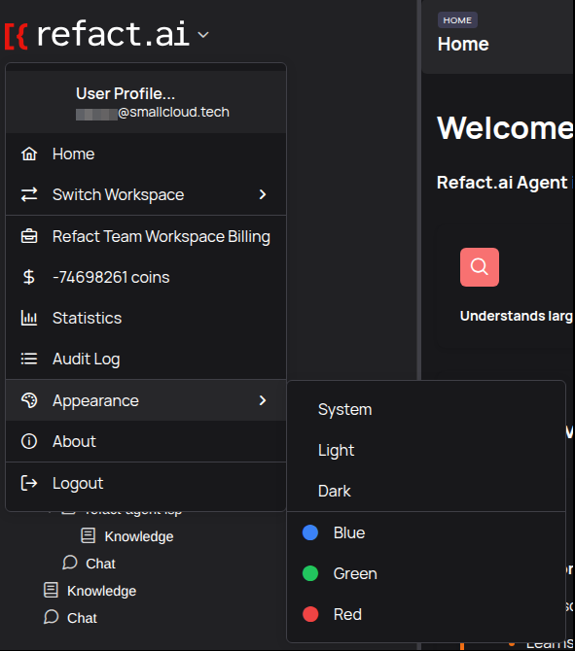Click the HOME breadcrumb badge
This screenshot has width=575, height=651.
(x=457, y=20)
